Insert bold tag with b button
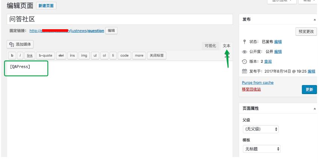Screen dimensions: 326x163 tap(12, 55)
